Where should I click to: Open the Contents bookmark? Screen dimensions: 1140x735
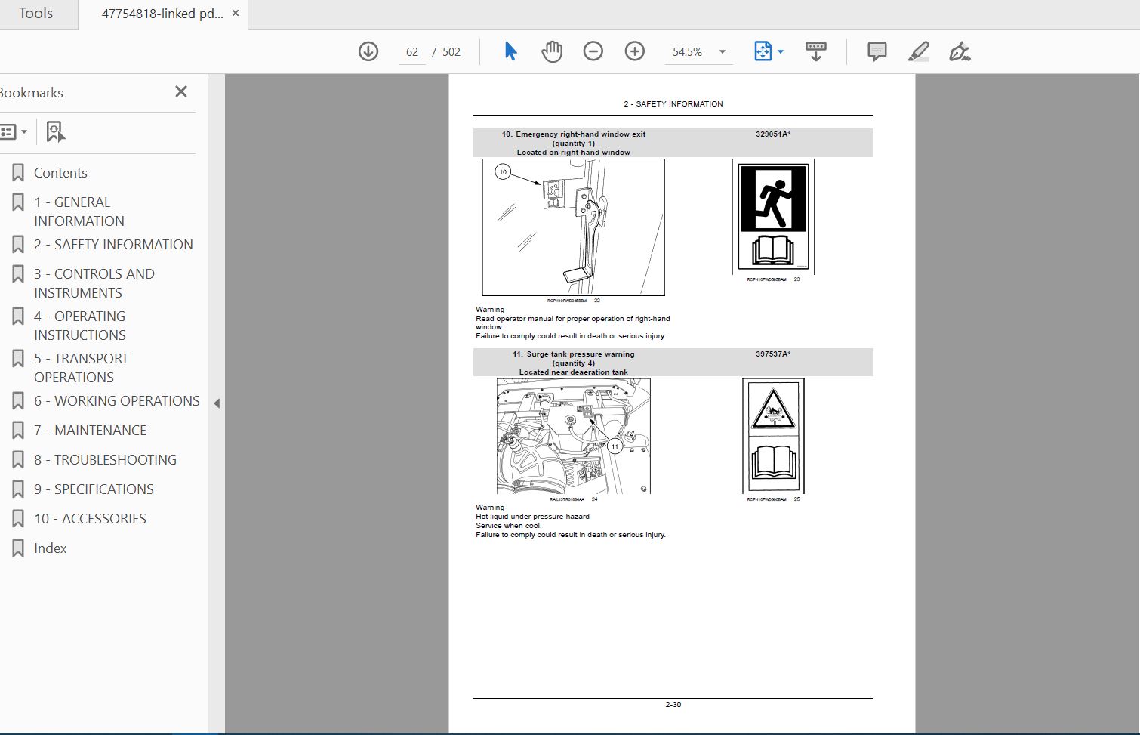point(60,173)
